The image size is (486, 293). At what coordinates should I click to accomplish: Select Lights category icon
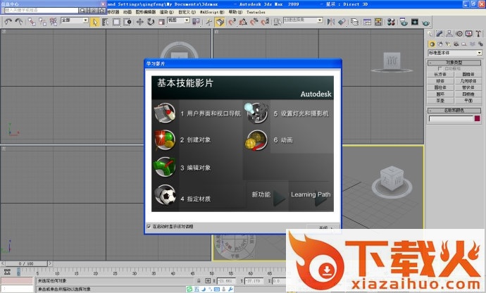[x=448, y=44]
